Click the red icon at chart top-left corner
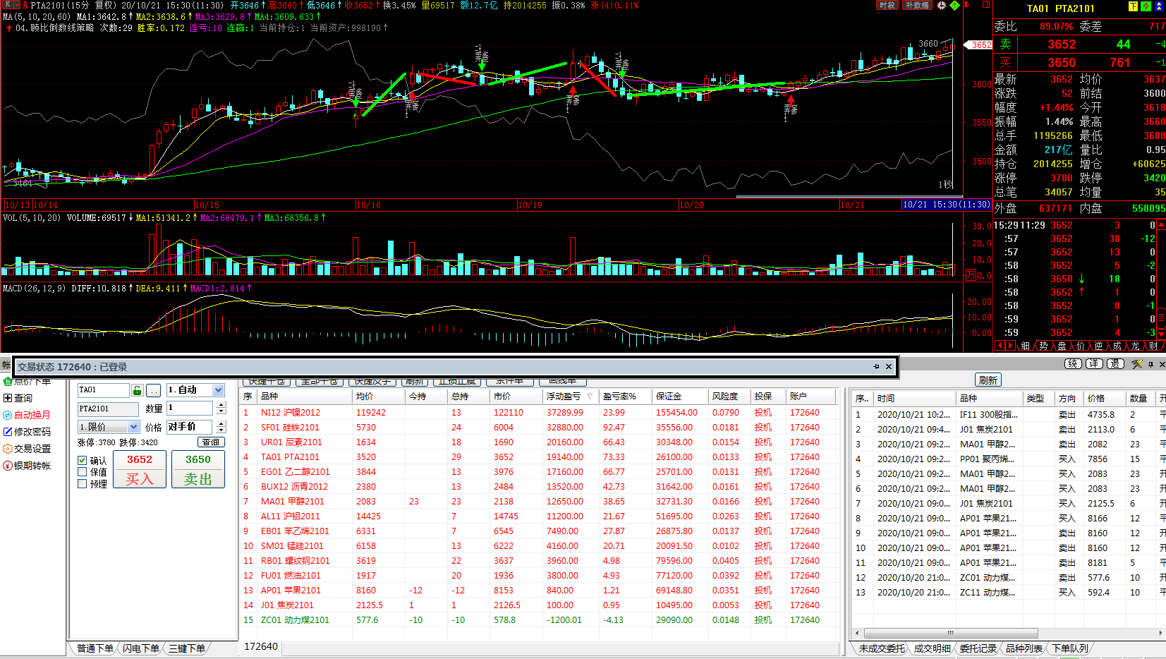Viewport: 1166px width, 659px height. (x=11, y=5)
